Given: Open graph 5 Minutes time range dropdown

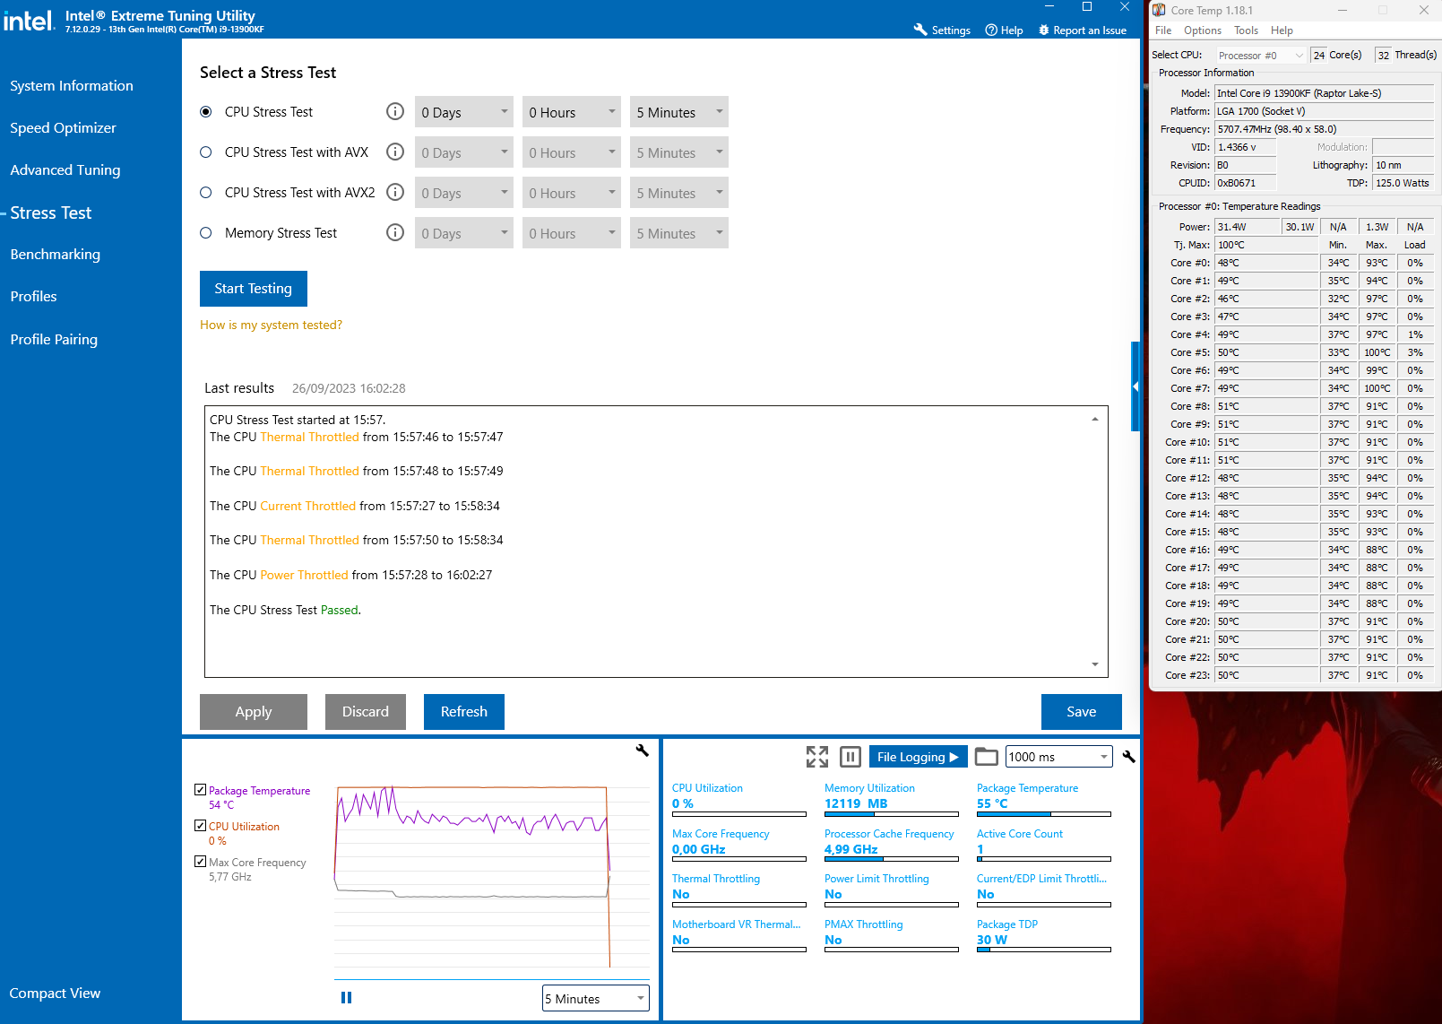Looking at the screenshot, I should [596, 998].
